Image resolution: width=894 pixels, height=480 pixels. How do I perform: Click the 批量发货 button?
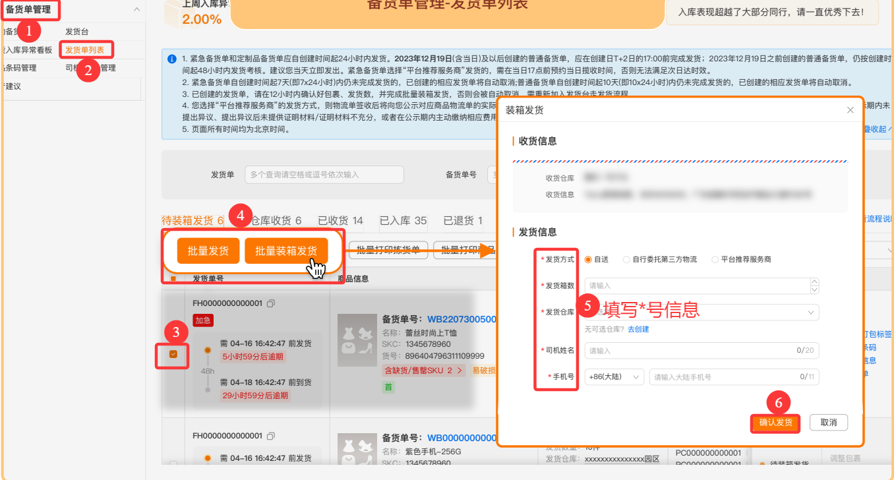pyautogui.click(x=208, y=251)
